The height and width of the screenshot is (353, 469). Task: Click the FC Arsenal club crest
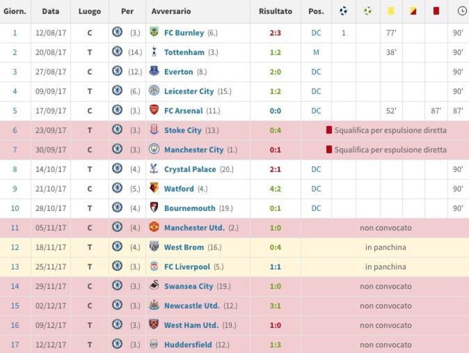[154, 110]
